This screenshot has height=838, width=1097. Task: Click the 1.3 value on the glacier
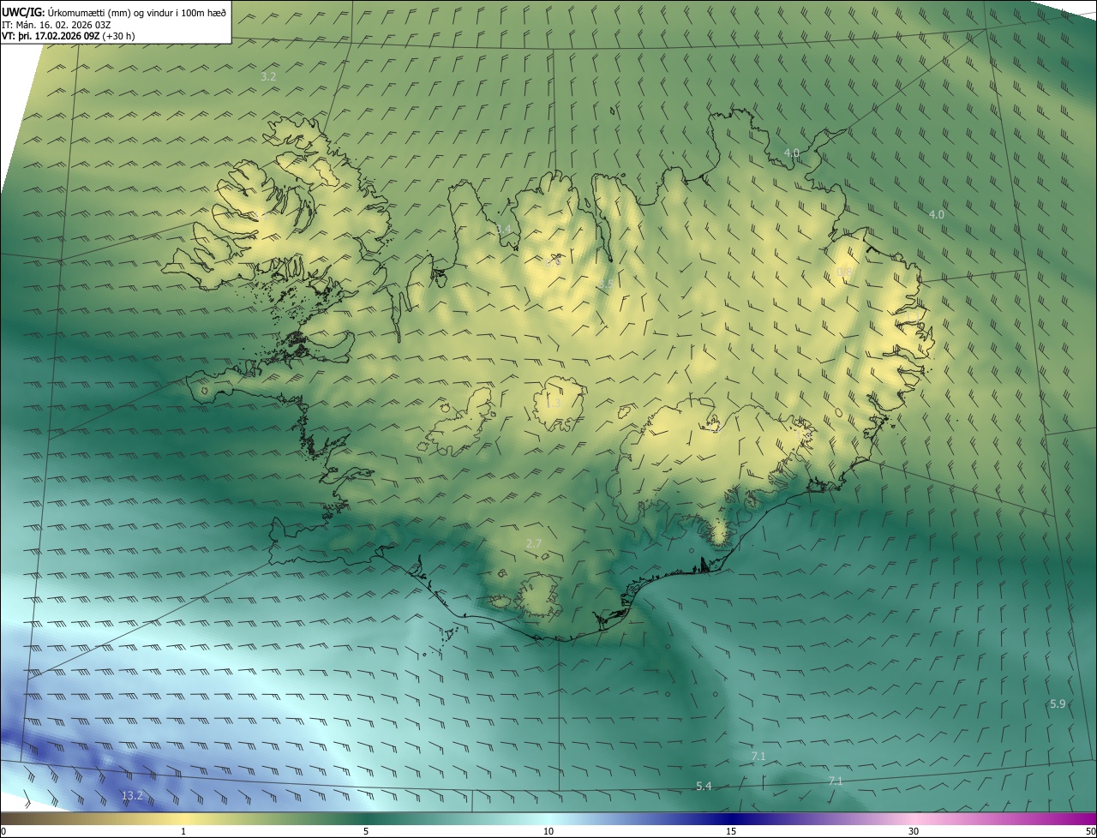pos(554,403)
